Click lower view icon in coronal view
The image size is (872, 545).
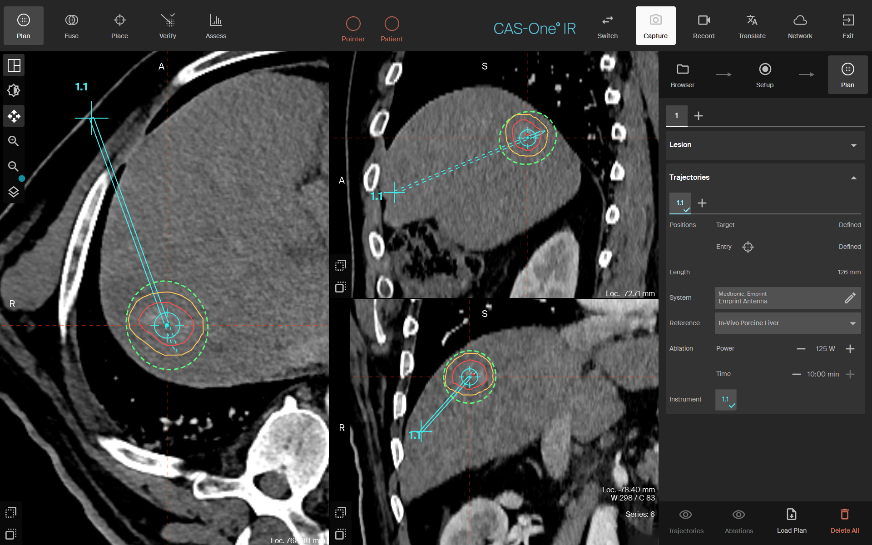point(341,534)
